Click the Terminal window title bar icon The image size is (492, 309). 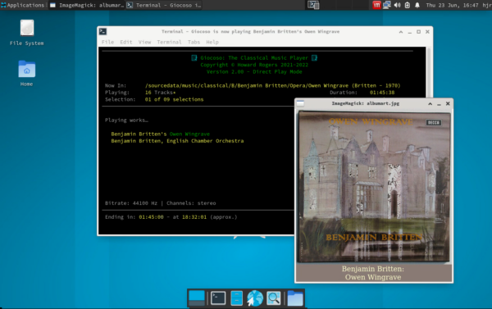tap(103, 31)
